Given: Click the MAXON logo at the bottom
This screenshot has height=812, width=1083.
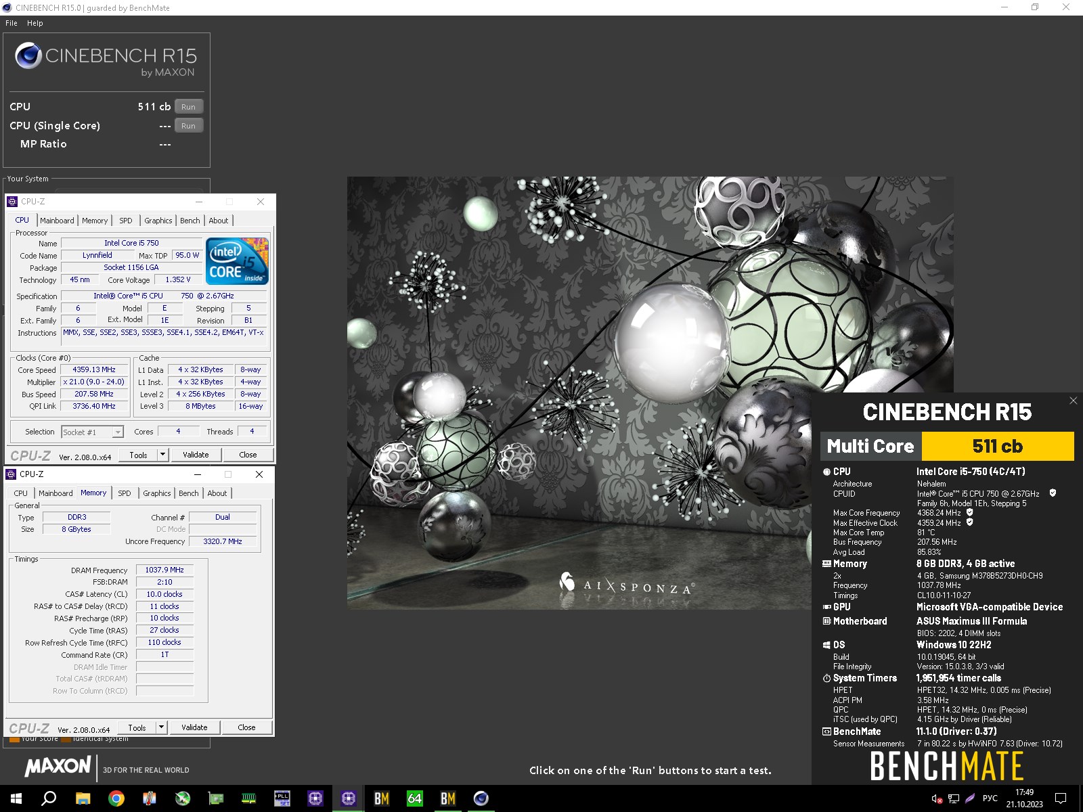Looking at the screenshot, I should [58, 766].
